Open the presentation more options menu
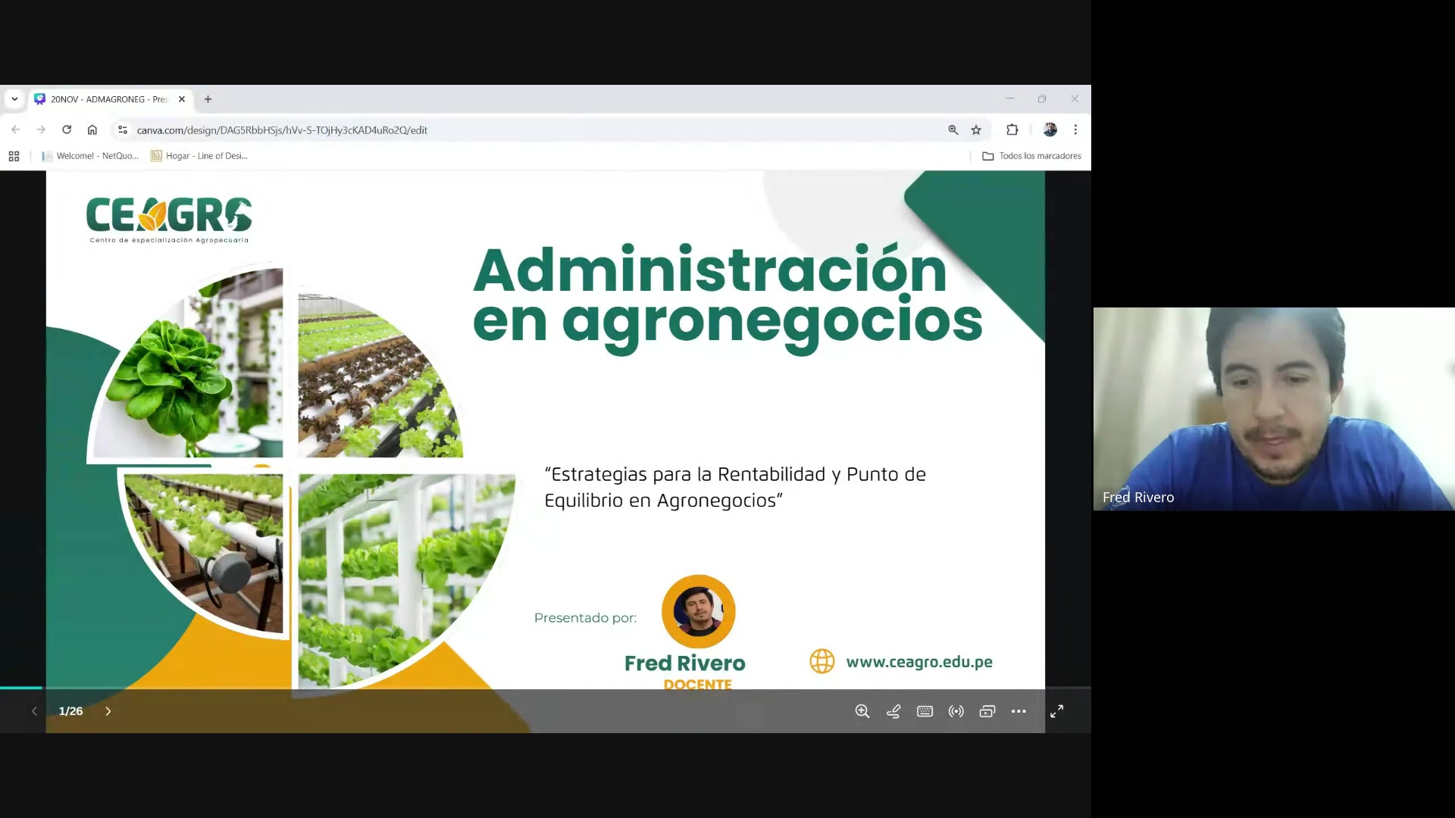 tap(1018, 711)
